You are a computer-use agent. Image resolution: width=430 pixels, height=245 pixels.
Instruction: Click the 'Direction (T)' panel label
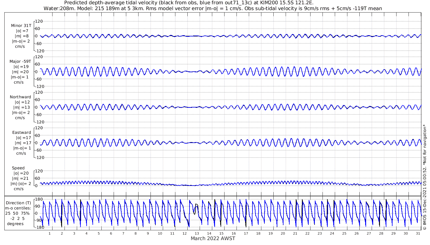pyautogui.click(x=19, y=203)
